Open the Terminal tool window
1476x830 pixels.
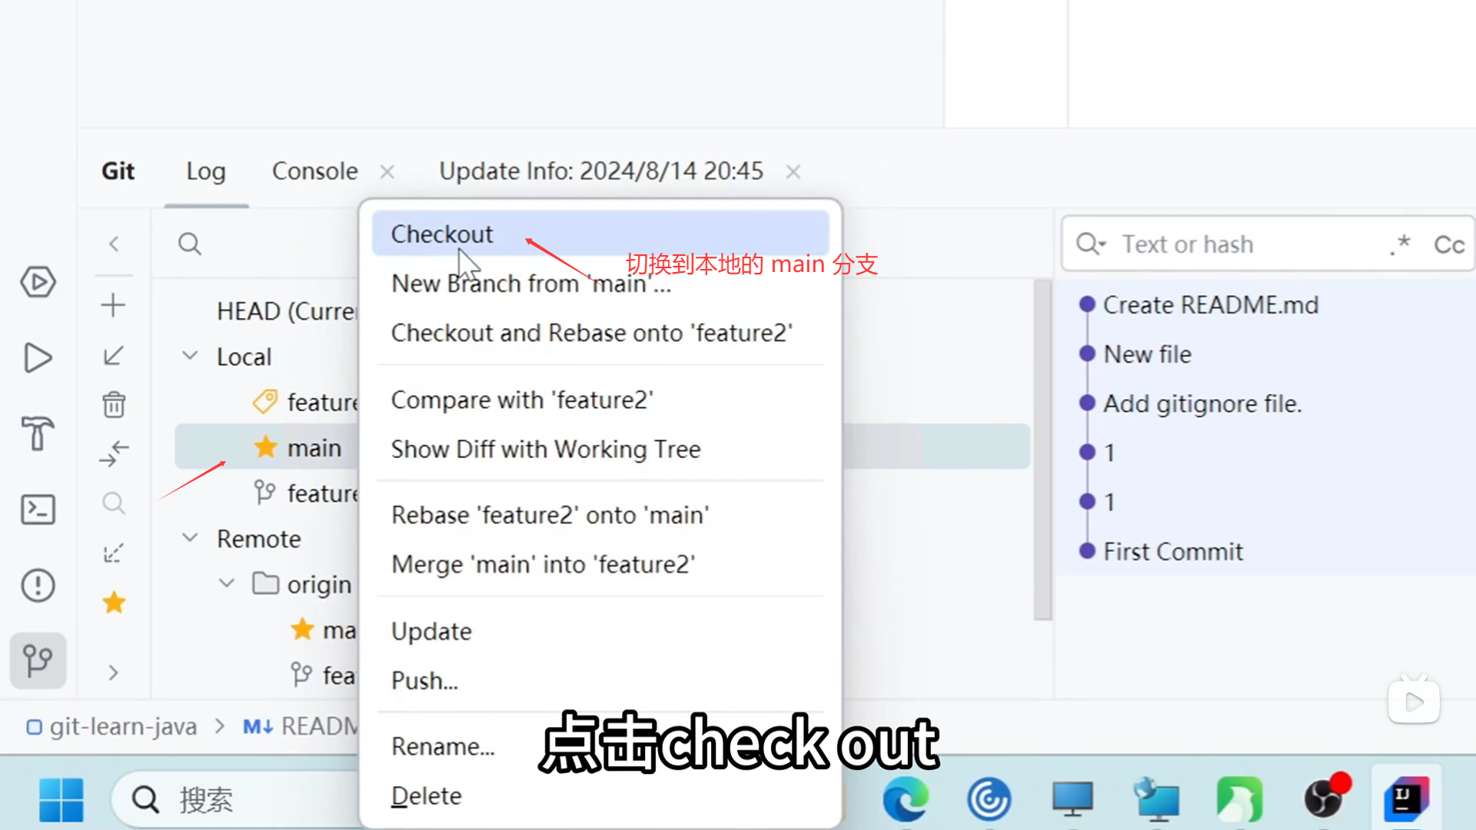38,510
